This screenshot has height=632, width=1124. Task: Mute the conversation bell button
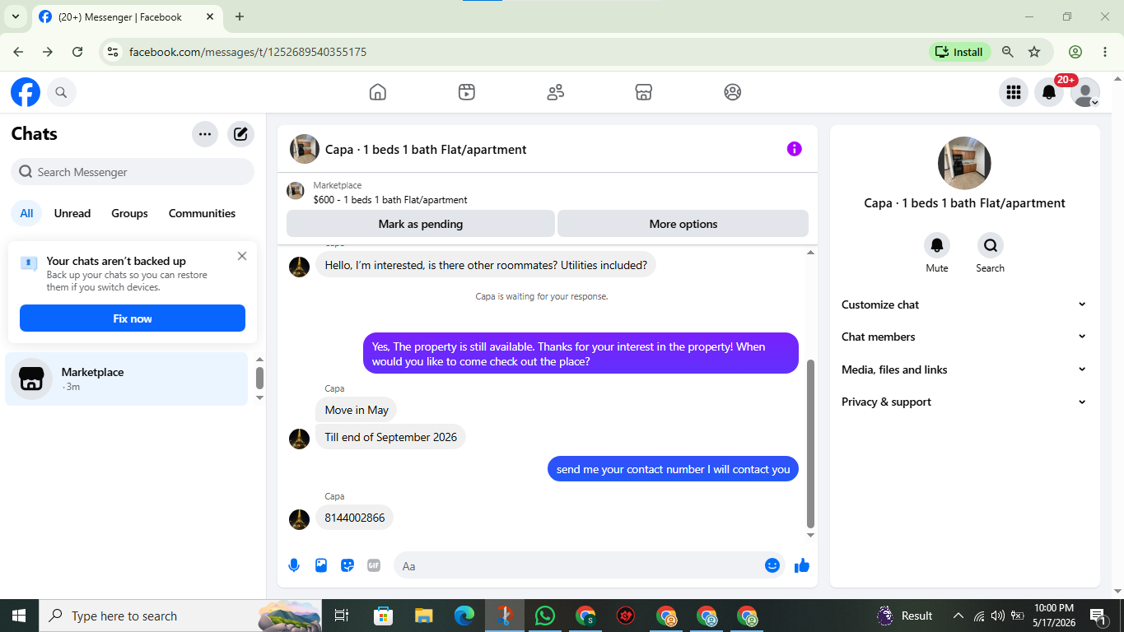click(937, 245)
